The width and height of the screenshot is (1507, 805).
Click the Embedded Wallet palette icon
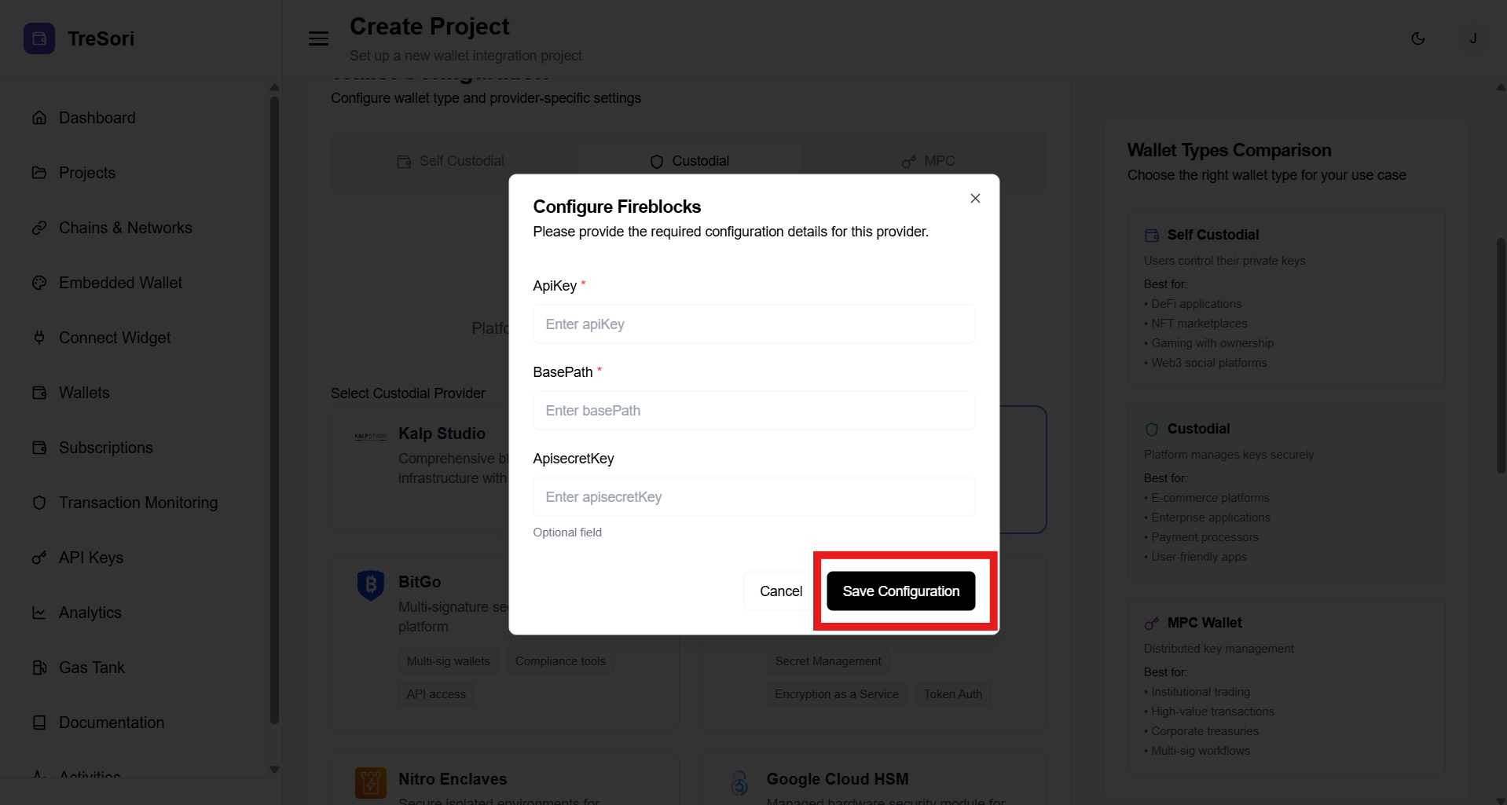point(39,283)
